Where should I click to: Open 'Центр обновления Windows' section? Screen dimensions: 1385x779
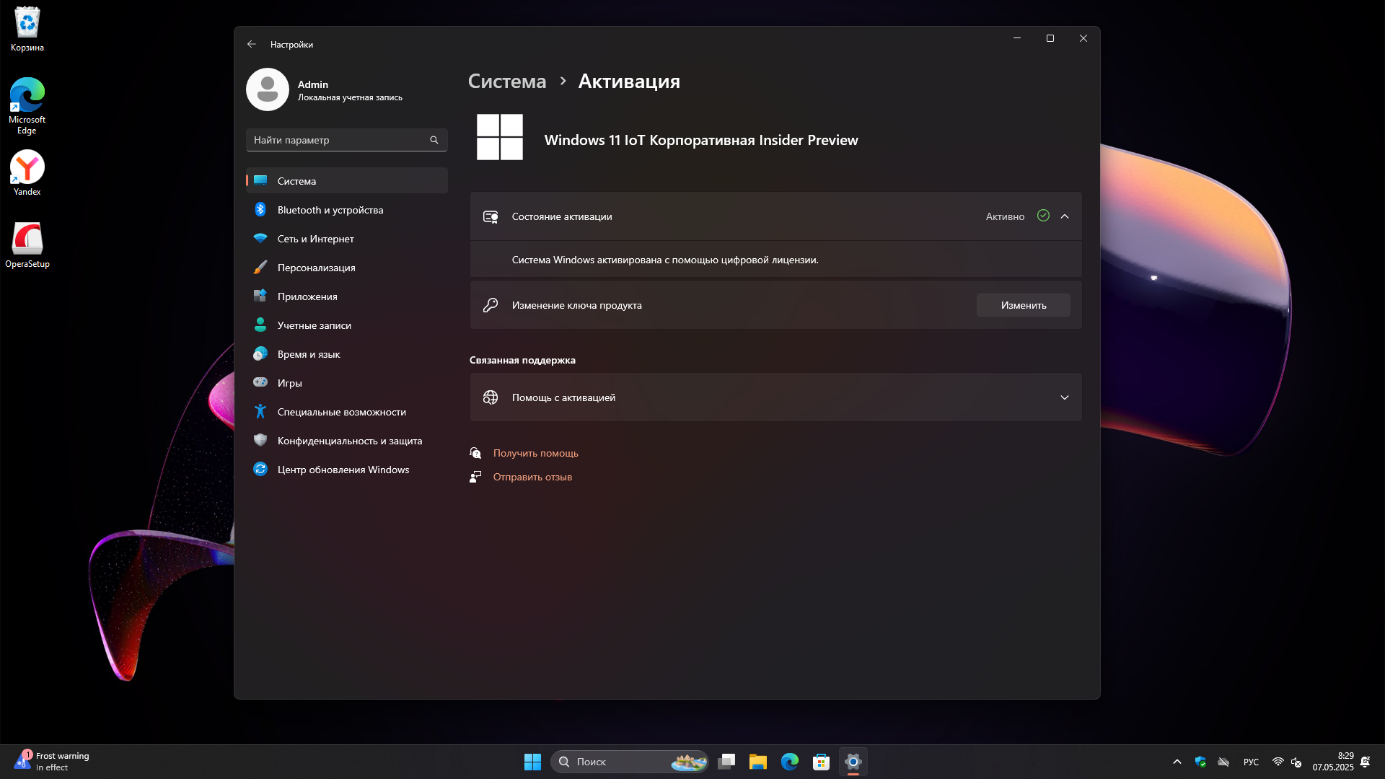[x=346, y=470]
